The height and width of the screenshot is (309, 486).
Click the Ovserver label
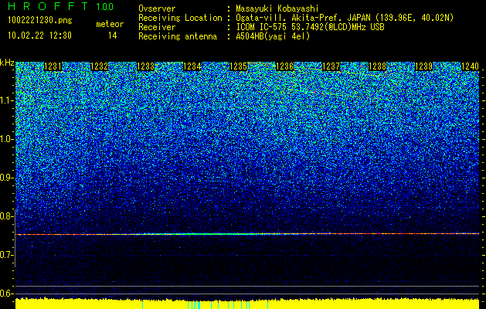[x=157, y=8]
